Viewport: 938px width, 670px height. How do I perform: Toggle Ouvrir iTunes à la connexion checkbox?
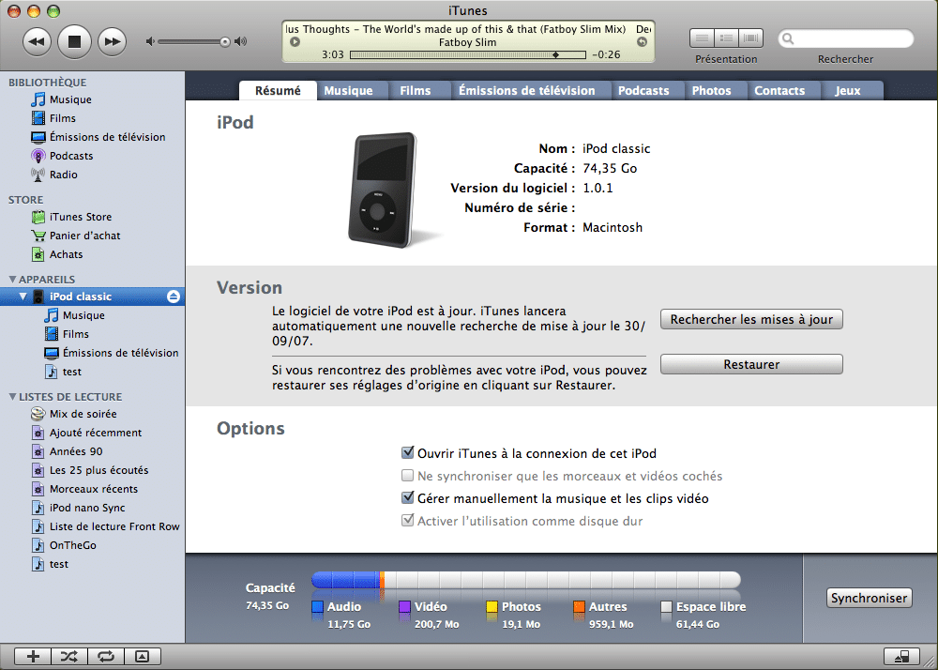click(407, 452)
